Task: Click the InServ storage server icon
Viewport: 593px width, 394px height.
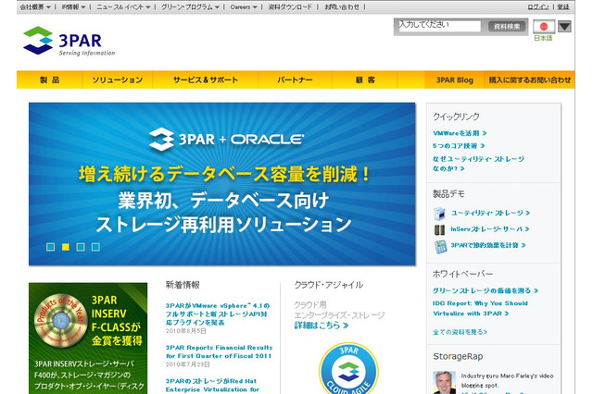Action: [x=439, y=229]
